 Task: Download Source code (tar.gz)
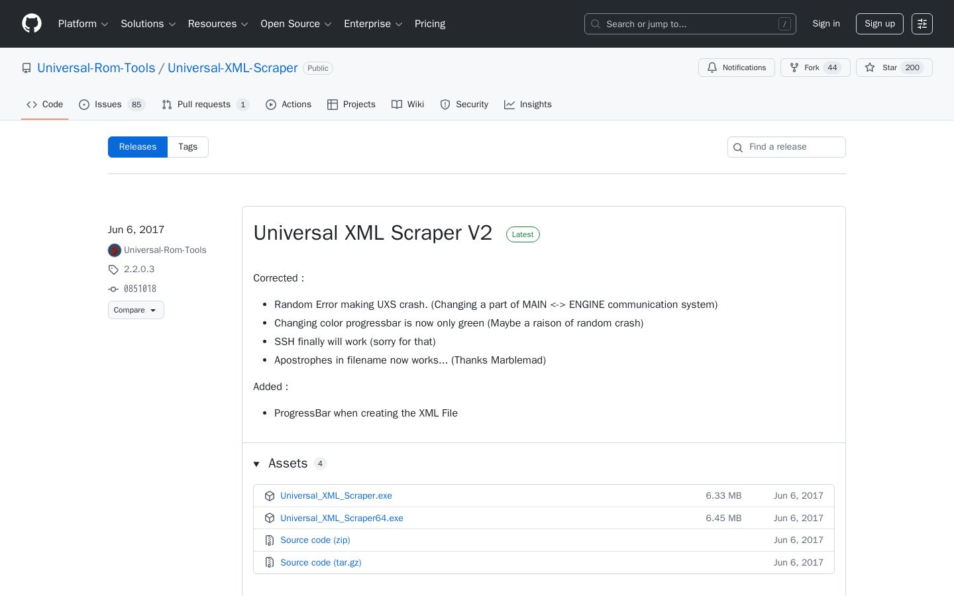pyautogui.click(x=321, y=563)
